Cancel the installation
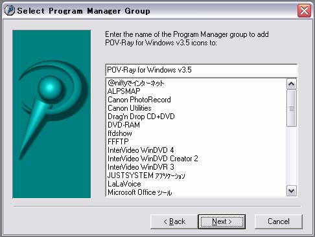 tap(278, 221)
